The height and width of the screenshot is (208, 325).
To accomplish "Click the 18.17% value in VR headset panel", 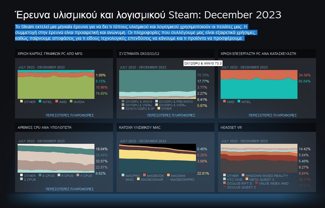I will click(x=305, y=179).
